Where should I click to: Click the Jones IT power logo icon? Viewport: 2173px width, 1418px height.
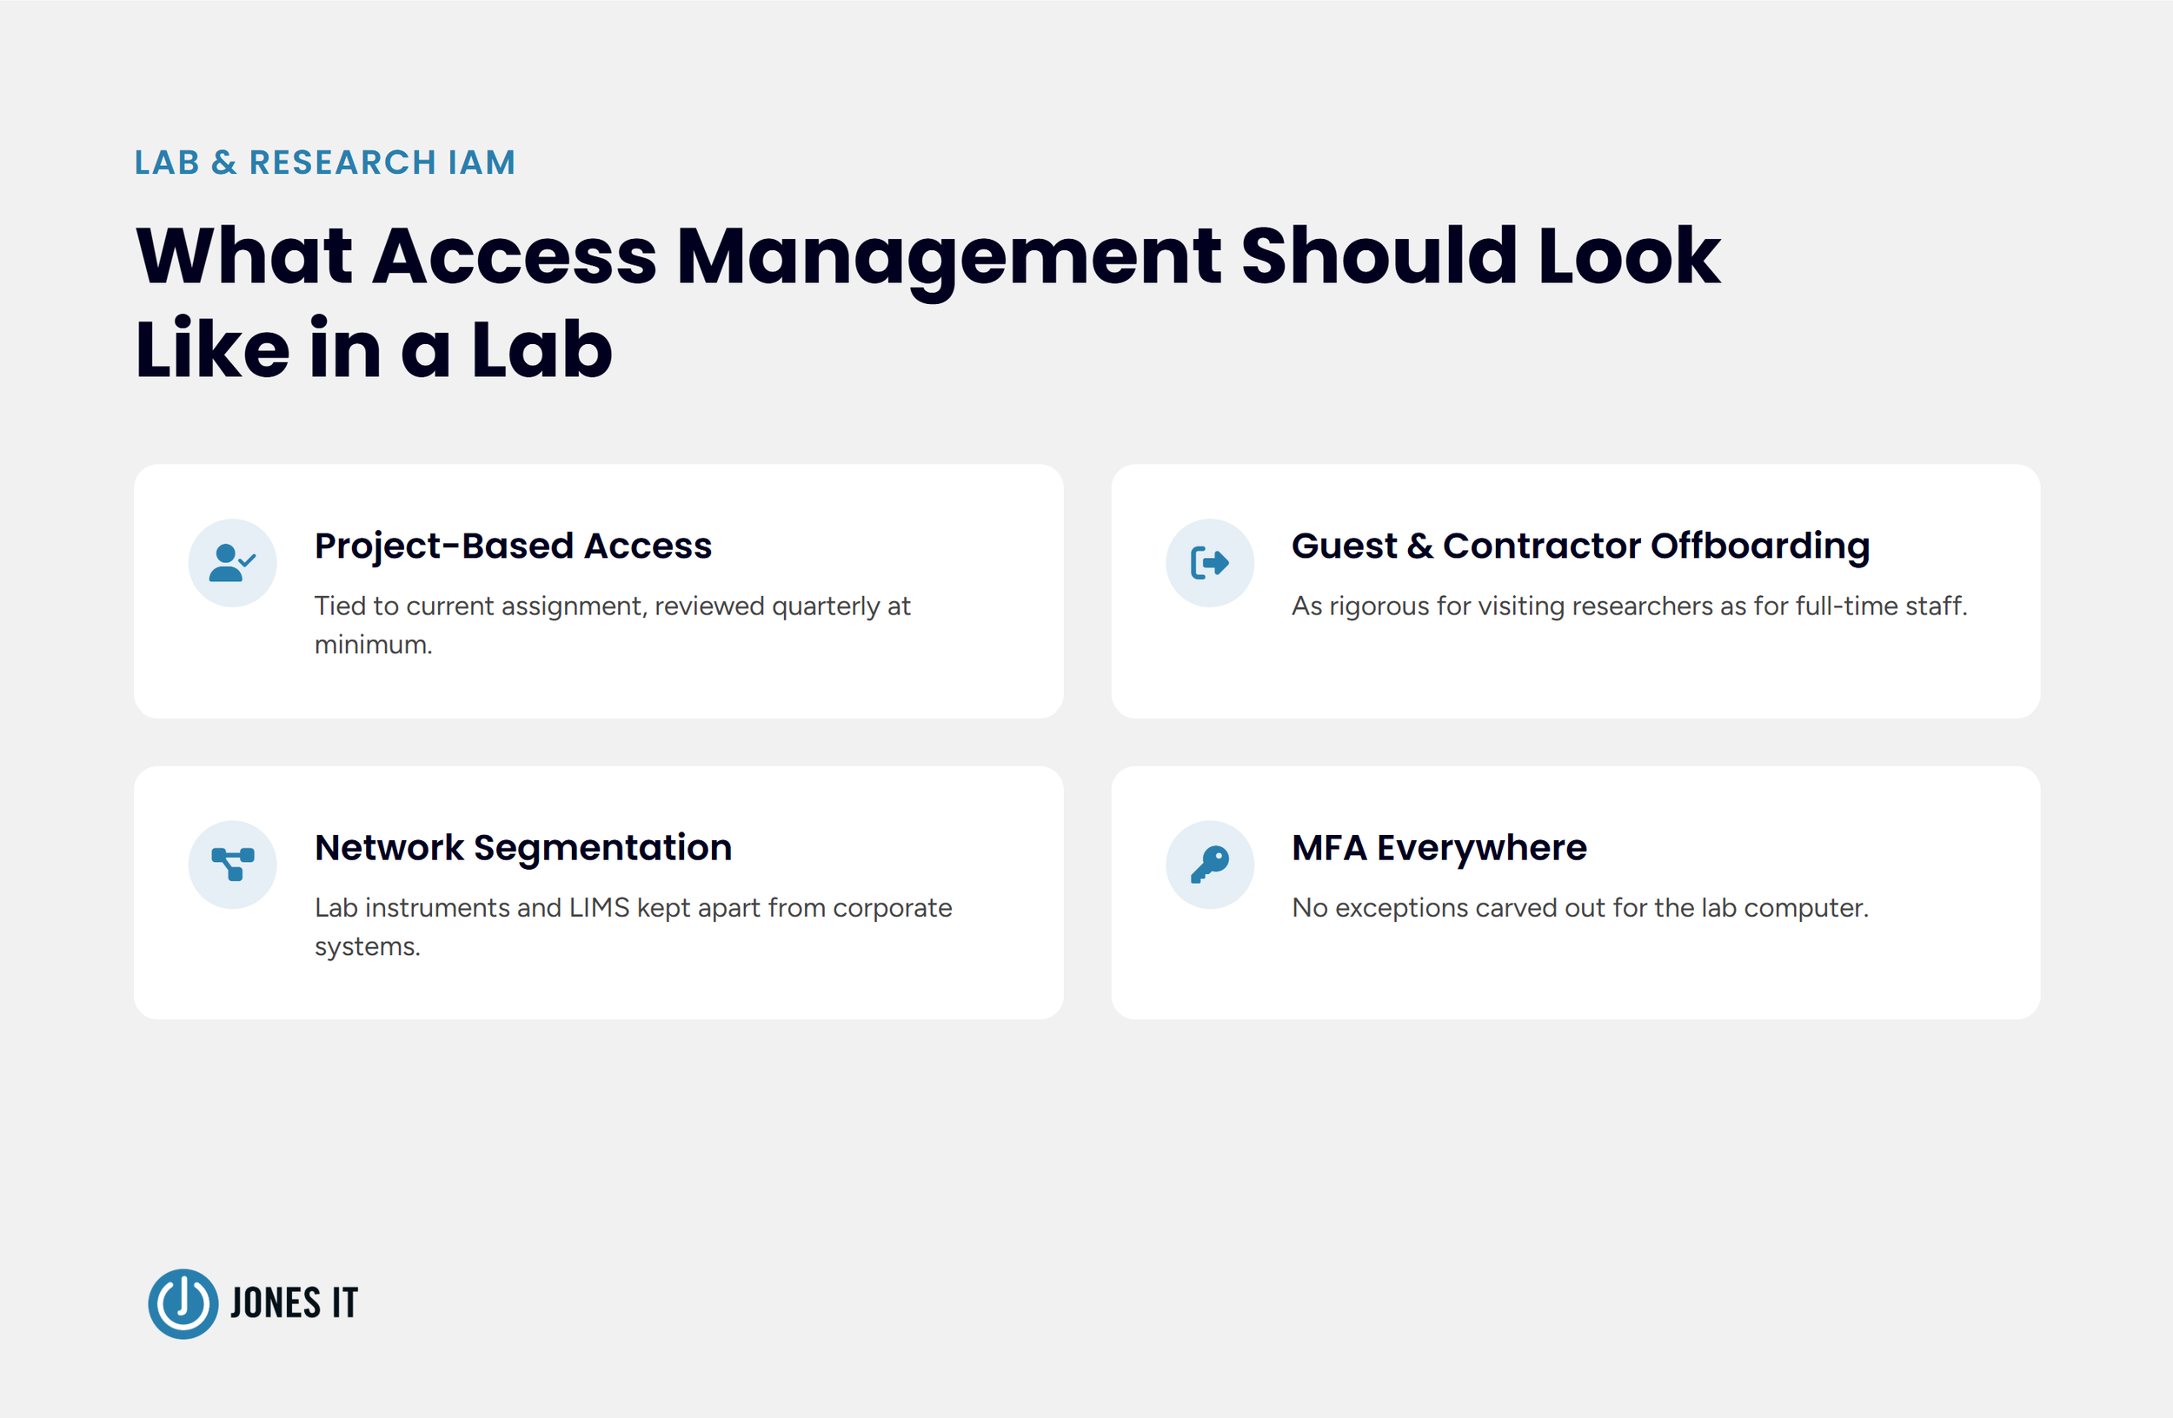183,1304
